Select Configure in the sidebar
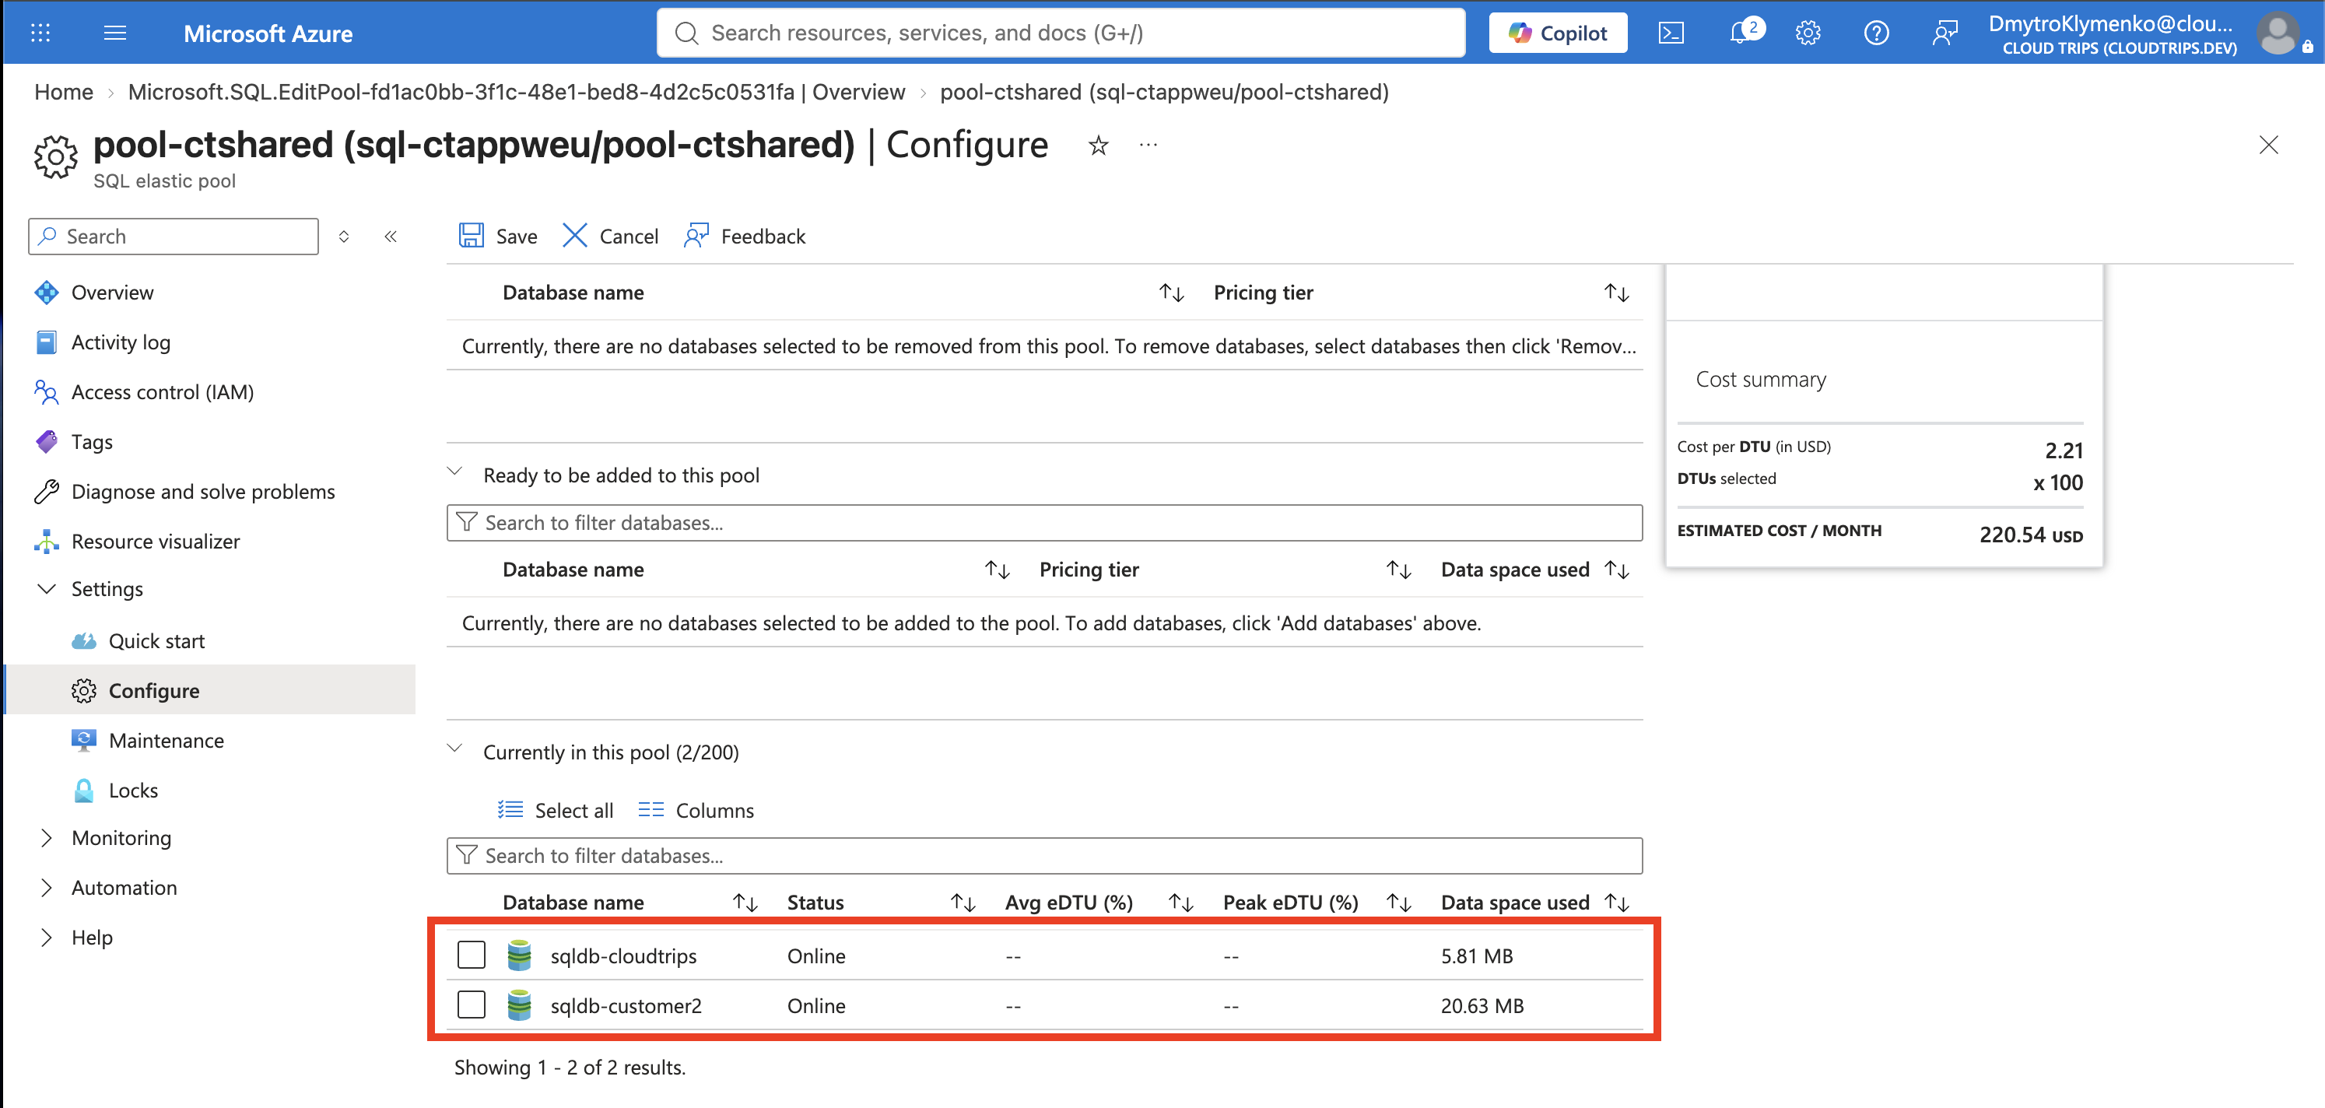This screenshot has width=2325, height=1108. click(211, 690)
